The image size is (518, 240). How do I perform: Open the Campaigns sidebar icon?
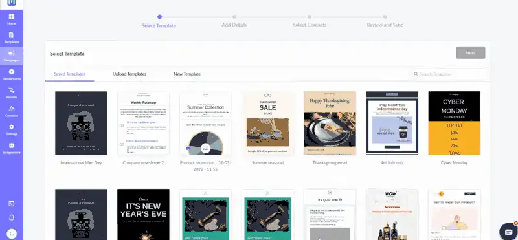12,56
